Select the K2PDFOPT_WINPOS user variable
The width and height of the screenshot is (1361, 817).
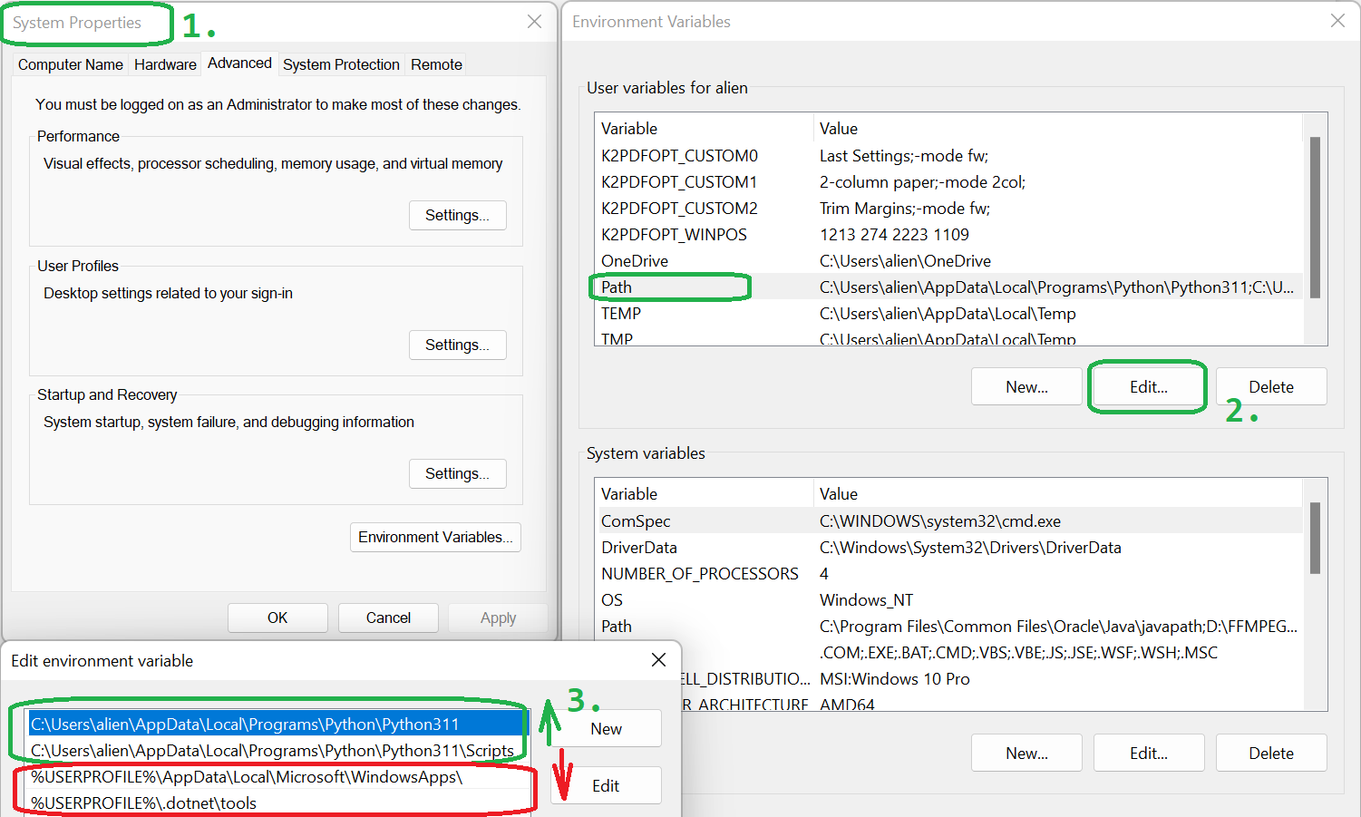(x=948, y=235)
